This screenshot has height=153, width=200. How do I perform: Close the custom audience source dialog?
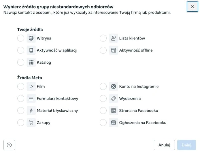coord(192,6)
